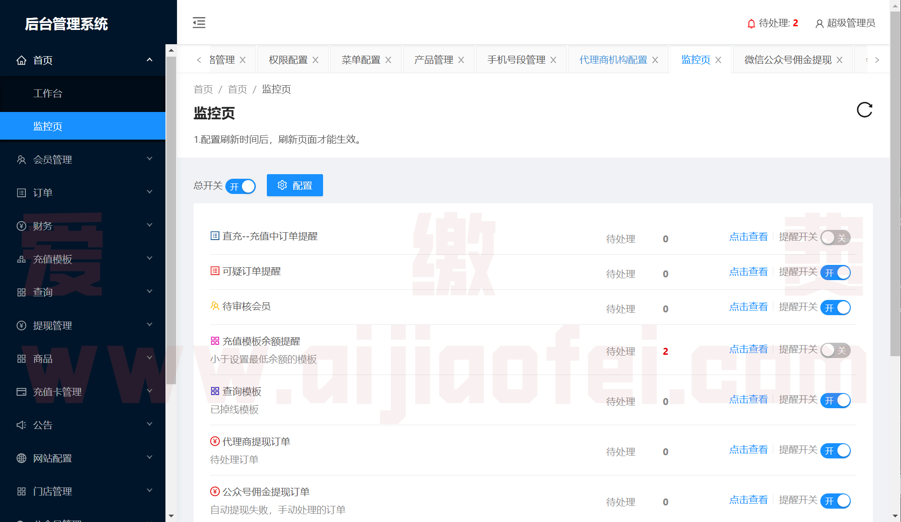Click the pending notifications bell icon
Image resolution: width=901 pixels, height=522 pixels.
point(751,23)
